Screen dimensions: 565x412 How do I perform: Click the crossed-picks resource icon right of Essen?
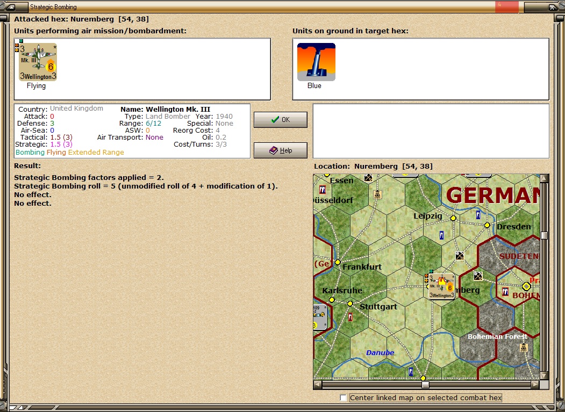pos(368,178)
